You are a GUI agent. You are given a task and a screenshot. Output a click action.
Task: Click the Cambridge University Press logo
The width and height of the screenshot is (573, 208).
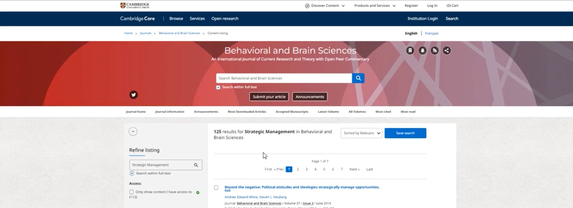(135, 5)
